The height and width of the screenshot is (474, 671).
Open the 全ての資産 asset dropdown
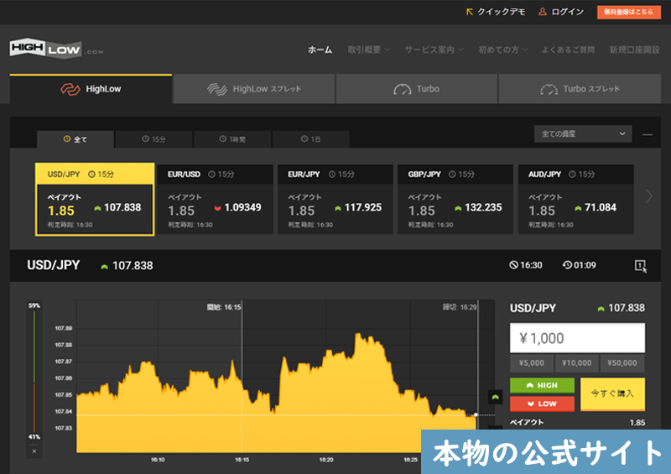(x=583, y=134)
